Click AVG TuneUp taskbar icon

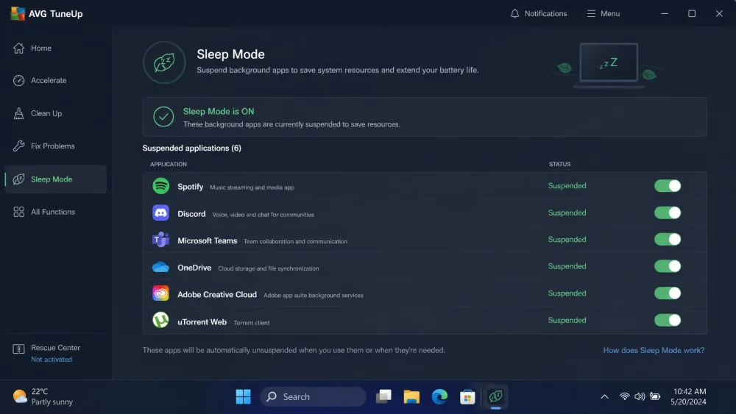(x=495, y=396)
